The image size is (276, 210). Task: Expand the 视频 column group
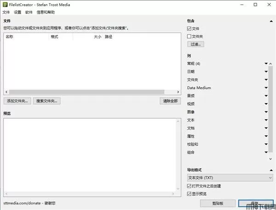point(266,104)
